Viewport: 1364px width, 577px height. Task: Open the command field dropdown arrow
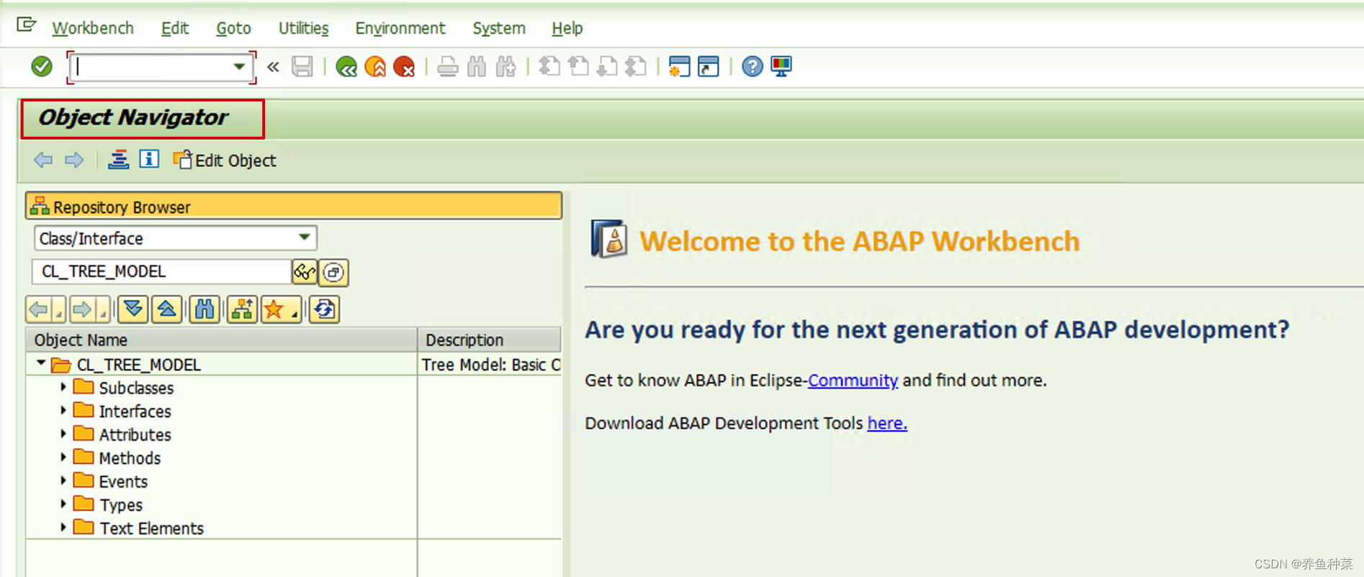(x=239, y=67)
